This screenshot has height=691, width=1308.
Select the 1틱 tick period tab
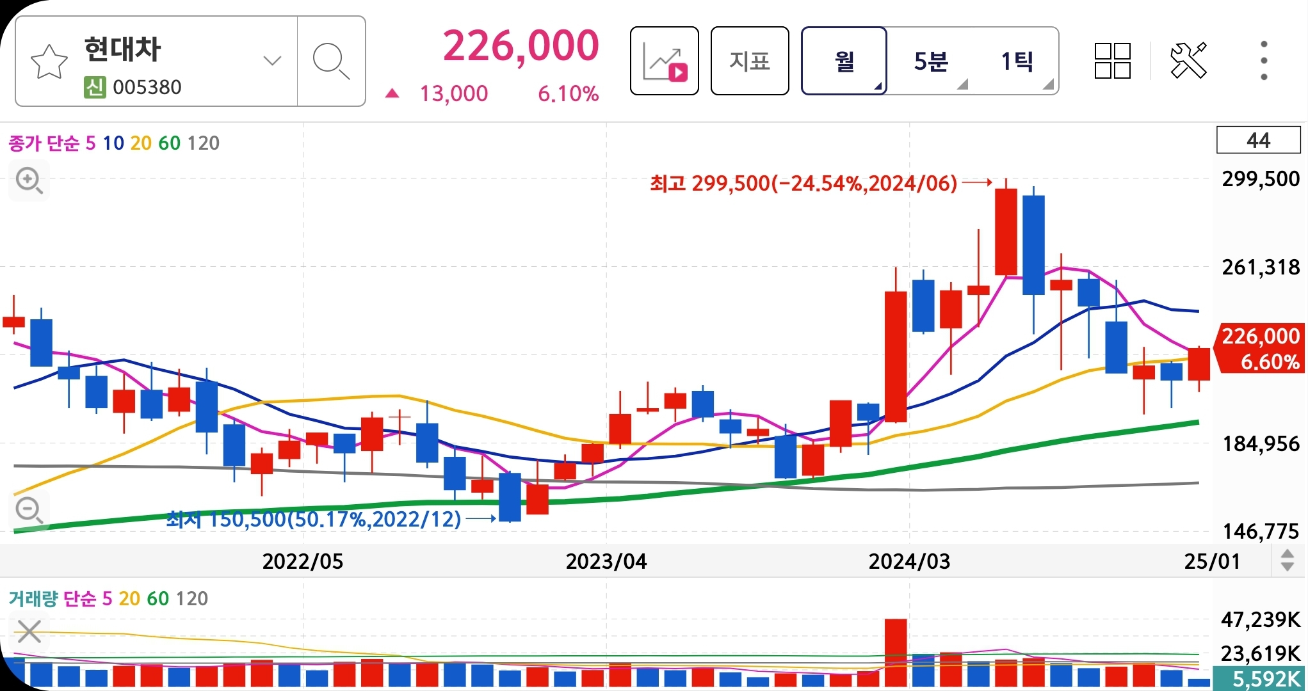(x=1017, y=61)
